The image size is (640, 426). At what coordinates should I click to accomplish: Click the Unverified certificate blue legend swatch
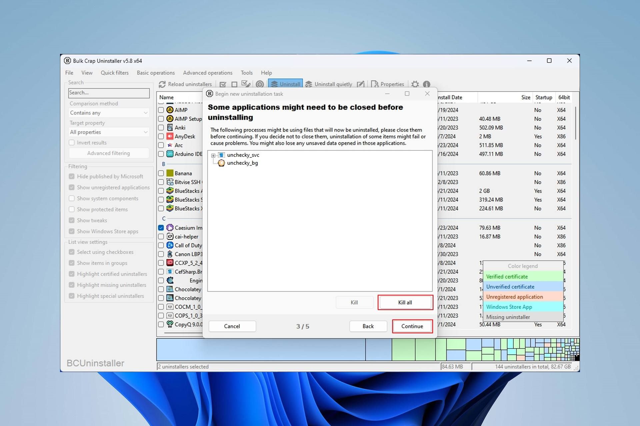(x=523, y=287)
